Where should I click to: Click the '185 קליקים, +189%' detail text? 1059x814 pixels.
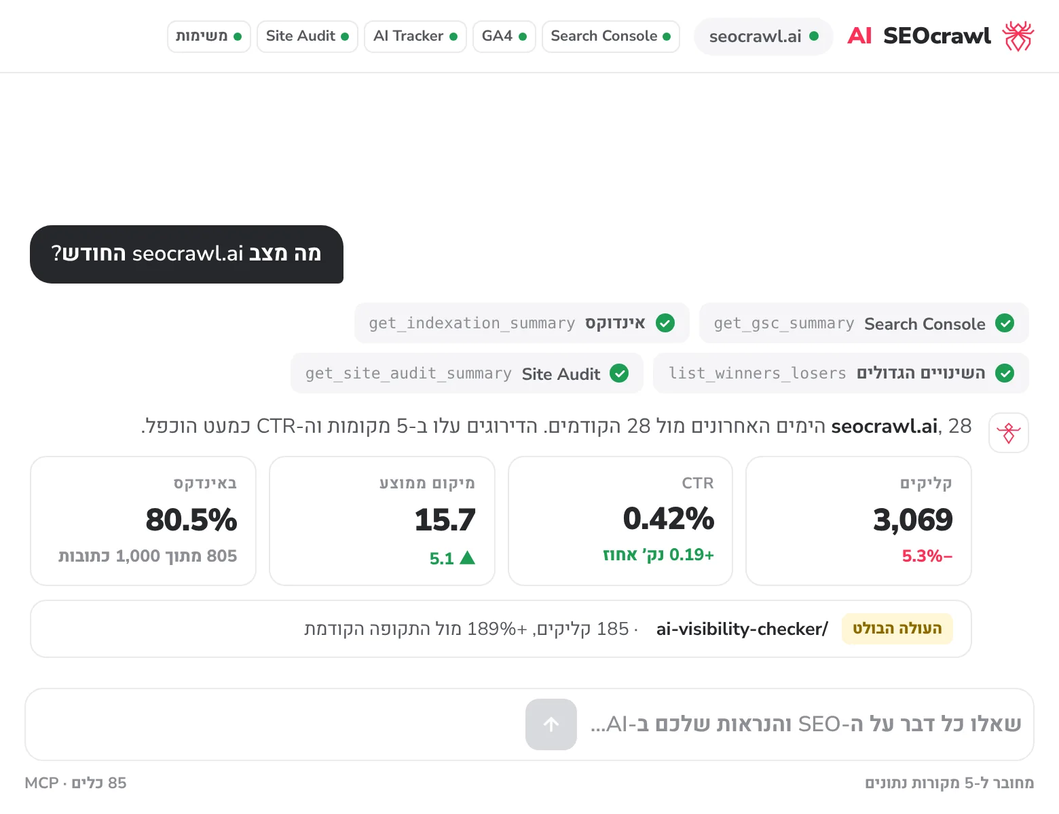(471, 629)
